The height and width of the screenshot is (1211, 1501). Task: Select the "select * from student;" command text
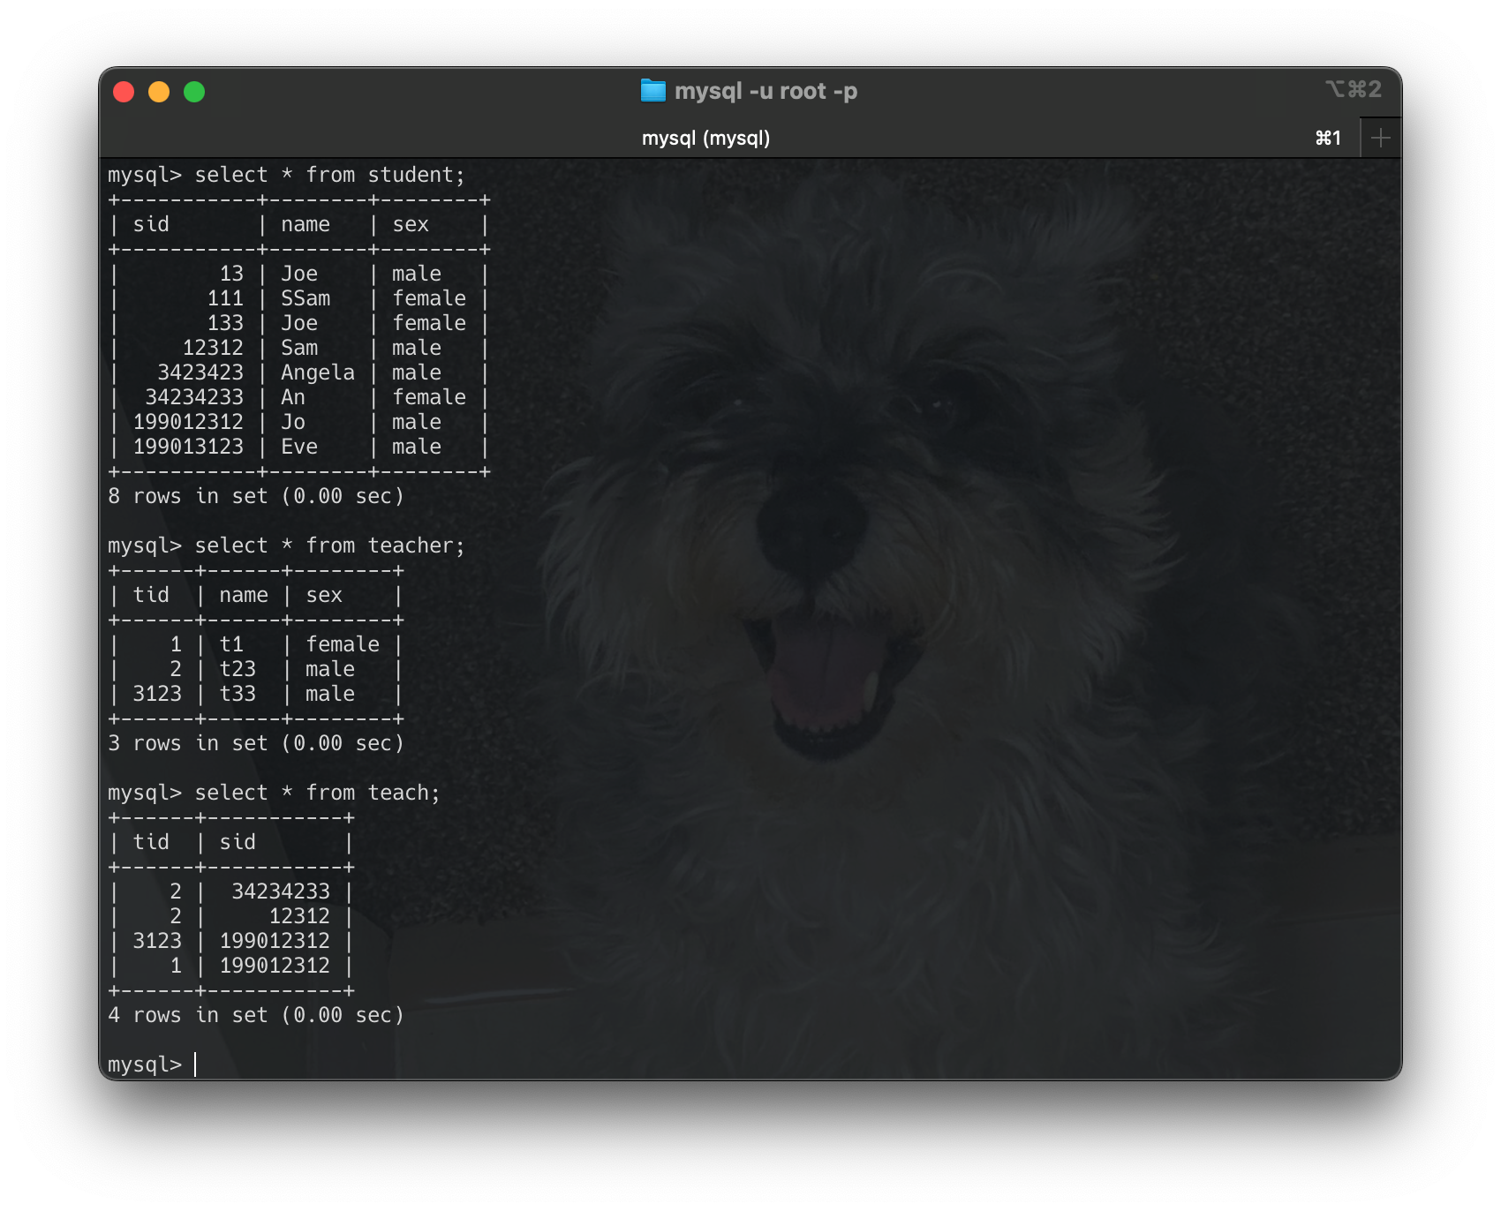pyautogui.click(x=331, y=174)
